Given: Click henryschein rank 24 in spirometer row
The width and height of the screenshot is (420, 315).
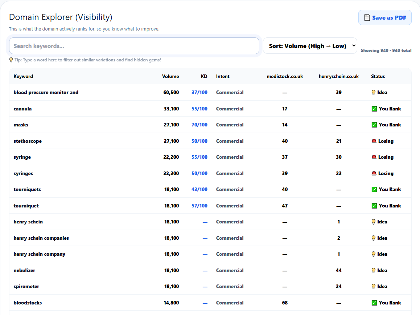Looking at the screenshot, I should 339,286.
